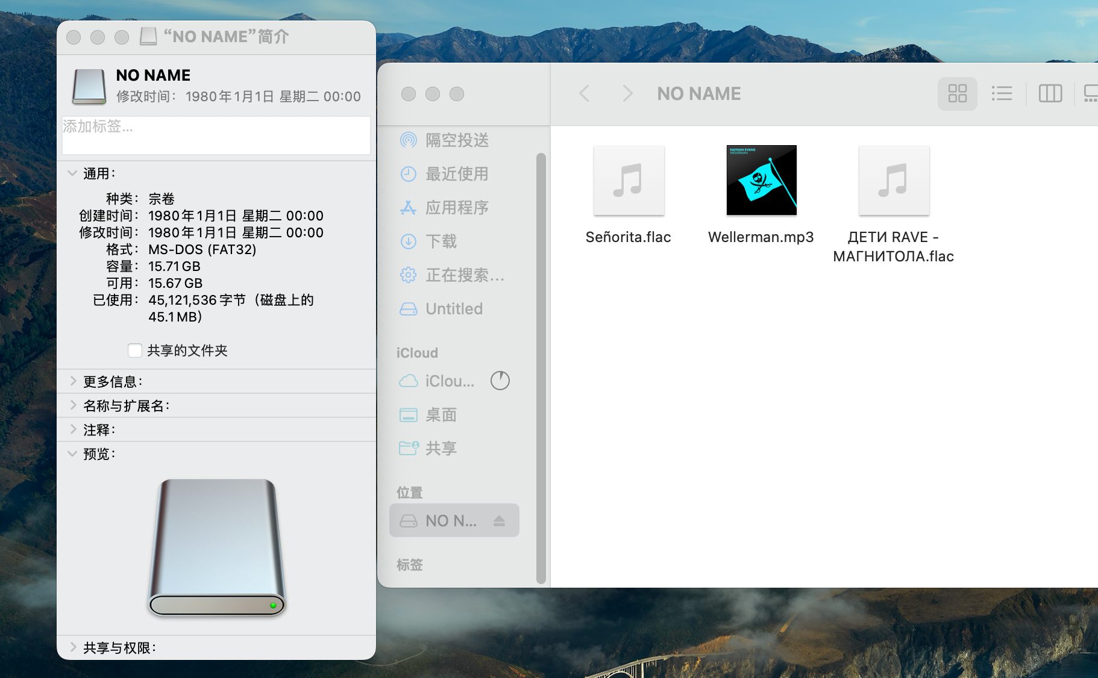This screenshot has height=678, width=1098.
Task: Expand the 名称与扩展名 section
Action: (x=73, y=405)
